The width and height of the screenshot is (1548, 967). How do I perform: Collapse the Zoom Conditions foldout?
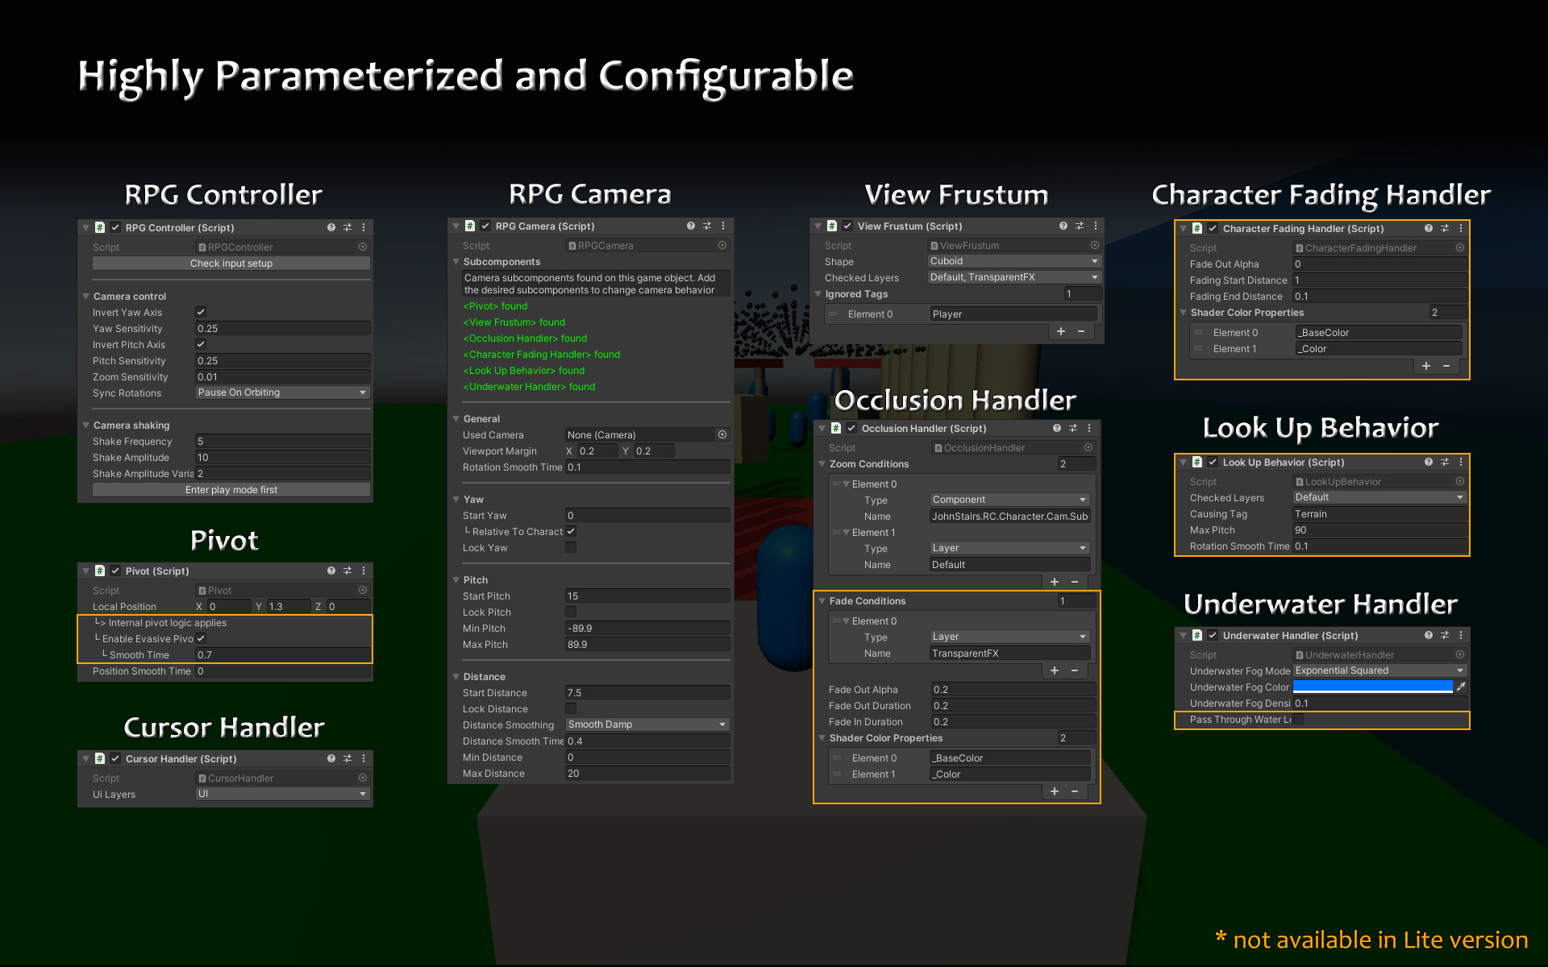point(822,464)
